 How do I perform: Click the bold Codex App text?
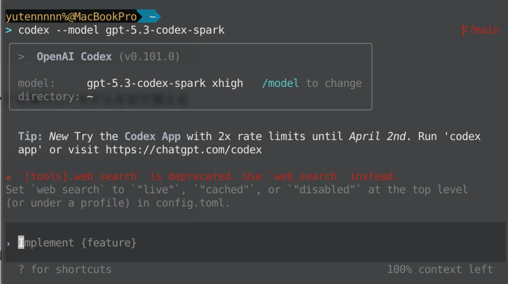153,136
